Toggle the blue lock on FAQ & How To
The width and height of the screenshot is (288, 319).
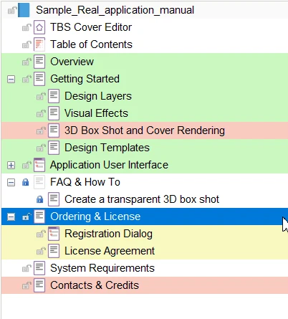pos(26,182)
